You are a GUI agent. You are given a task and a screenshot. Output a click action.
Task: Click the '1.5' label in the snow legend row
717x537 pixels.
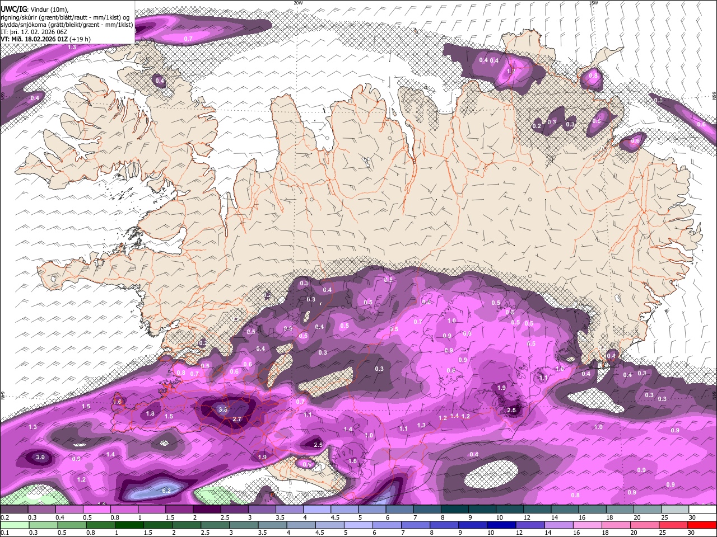point(170,517)
